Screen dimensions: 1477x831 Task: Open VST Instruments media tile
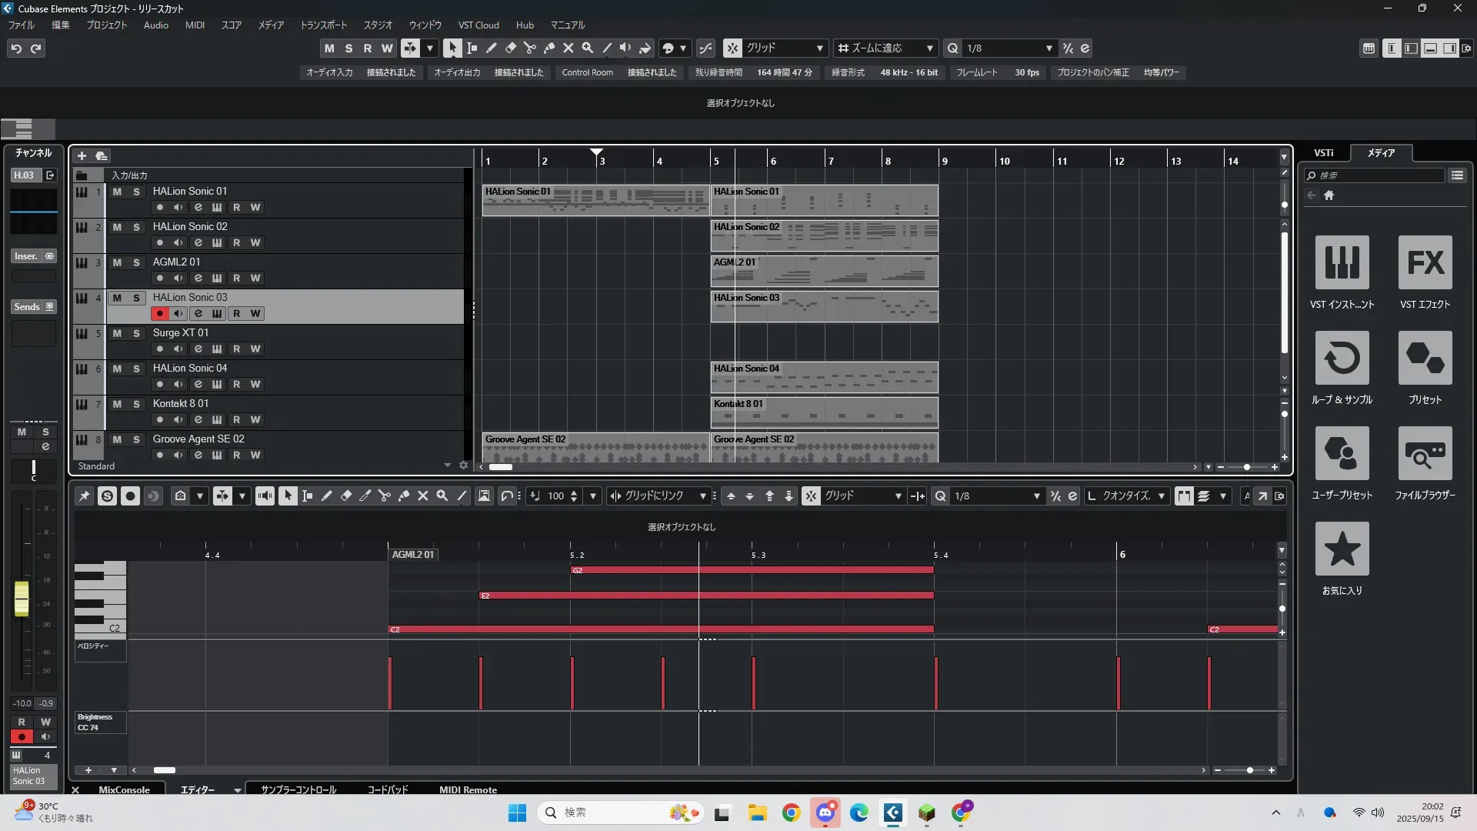tap(1342, 262)
